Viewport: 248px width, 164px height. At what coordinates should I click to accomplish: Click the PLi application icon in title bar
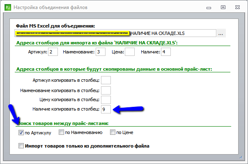pos(8,7)
